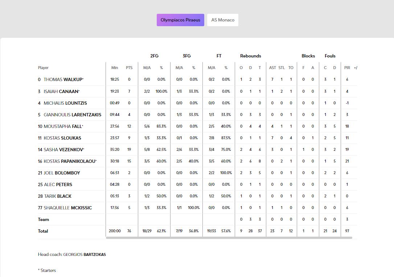Image resolution: width=394 pixels, height=277 pixels.
Task: Click Sloukas' minutes 23:57
Action: [115, 138]
